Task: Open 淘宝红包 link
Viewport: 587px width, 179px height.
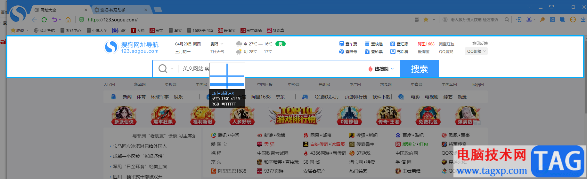Action: tap(447, 44)
